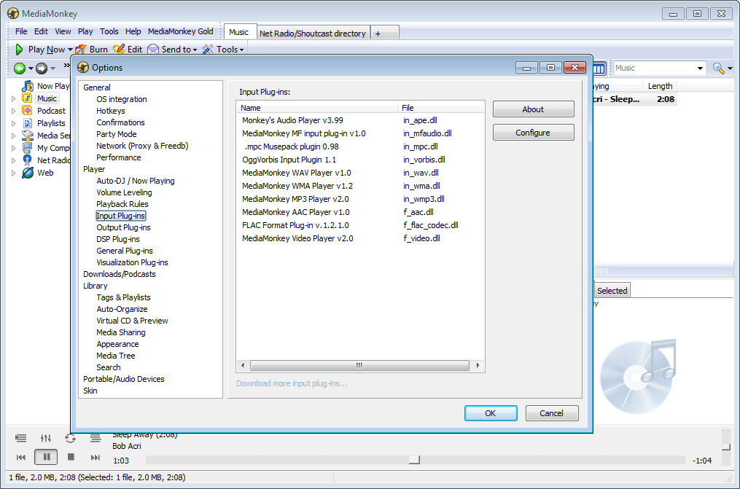Image resolution: width=740 pixels, height=489 pixels.
Task: Stop playback with the stop button
Action: click(x=71, y=457)
